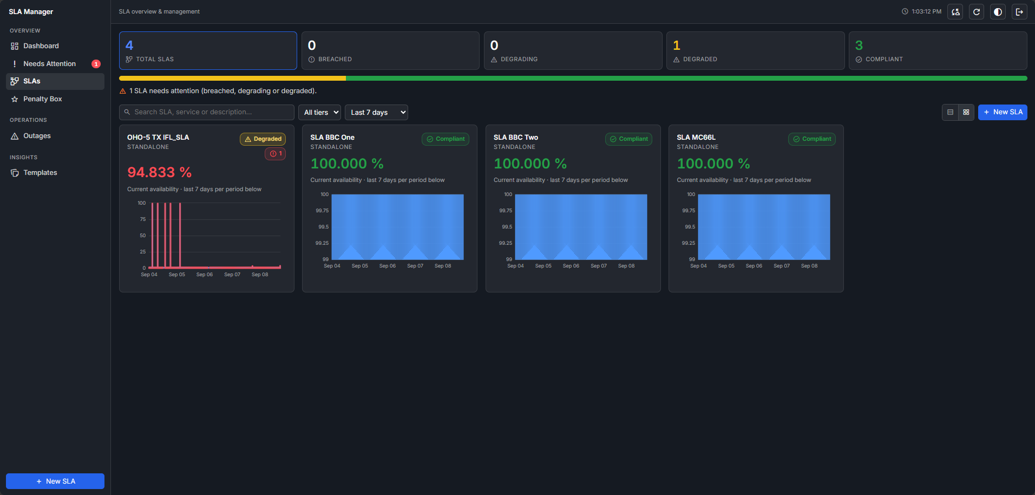Click the Needs Attention red badge
This screenshot has width=1035, height=495.
96,64
